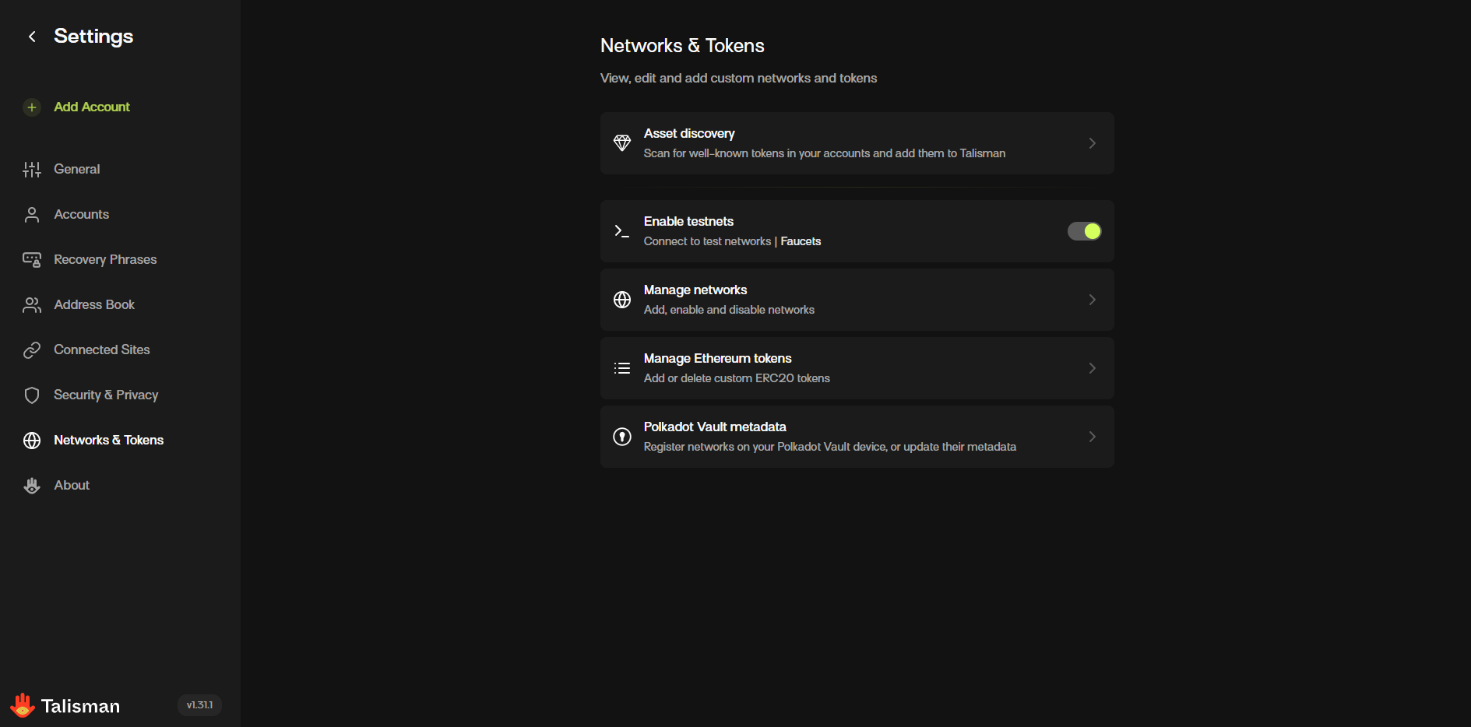This screenshot has width=1471, height=727.
Task: Click the green plus Add Account icon
Action: click(32, 107)
